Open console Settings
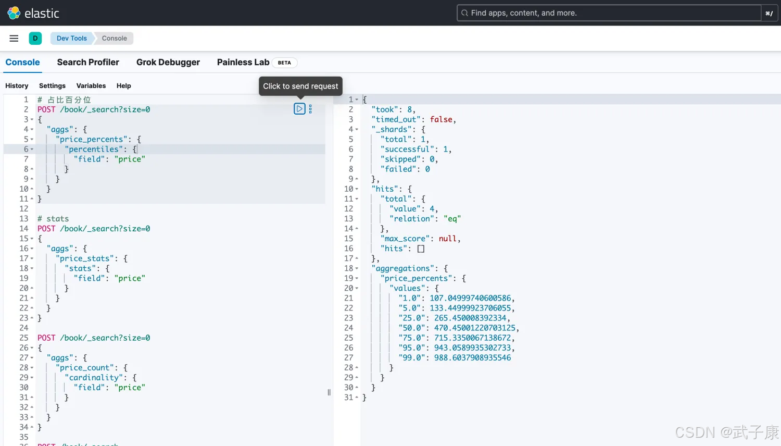The width and height of the screenshot is (781, 446). [x=52, y=85]
